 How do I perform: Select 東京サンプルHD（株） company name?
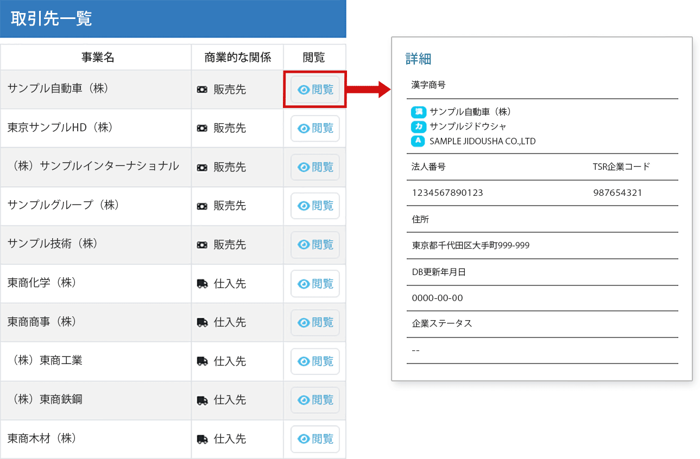click(59, 127)
